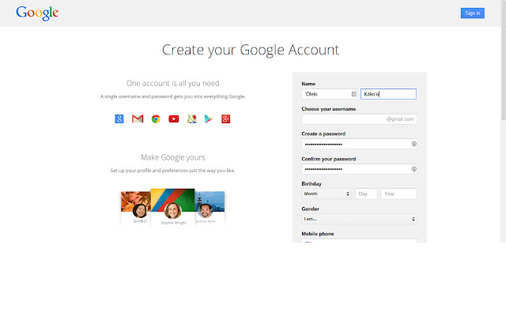Click the Chrome browser icon
Screen dimensions: 506x316
tap(156, 119)
